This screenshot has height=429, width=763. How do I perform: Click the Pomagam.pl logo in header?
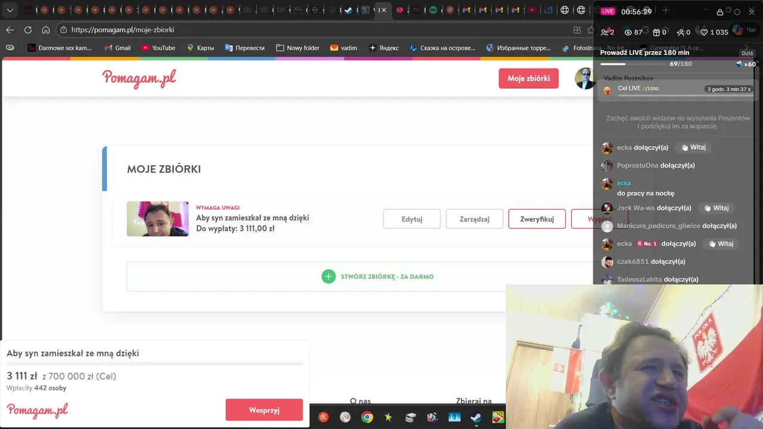pos(139,78)
